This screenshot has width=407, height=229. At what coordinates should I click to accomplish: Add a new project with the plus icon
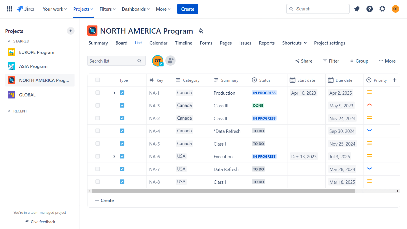pos(70,31)
